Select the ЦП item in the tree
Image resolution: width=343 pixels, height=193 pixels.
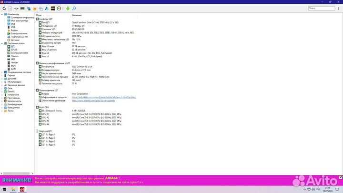point(13,46)
